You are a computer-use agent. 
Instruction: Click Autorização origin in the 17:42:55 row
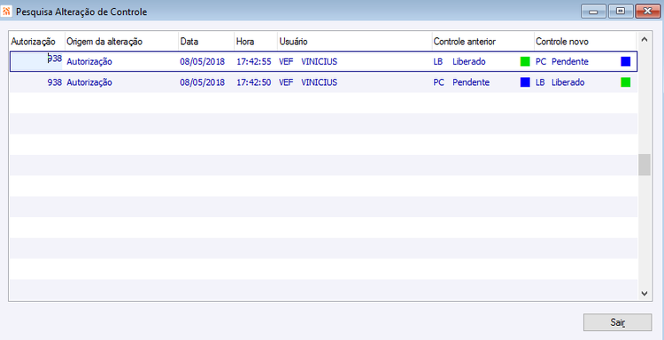[89, 62]
